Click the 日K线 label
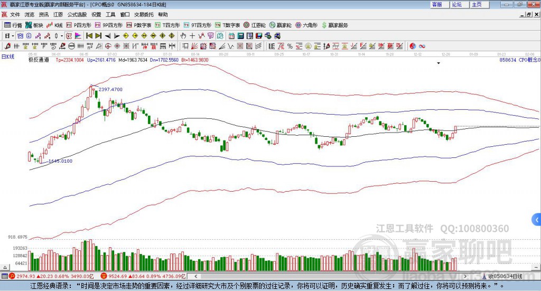The width and height of the screenshot is (541, 291). [x=8, y=57]
